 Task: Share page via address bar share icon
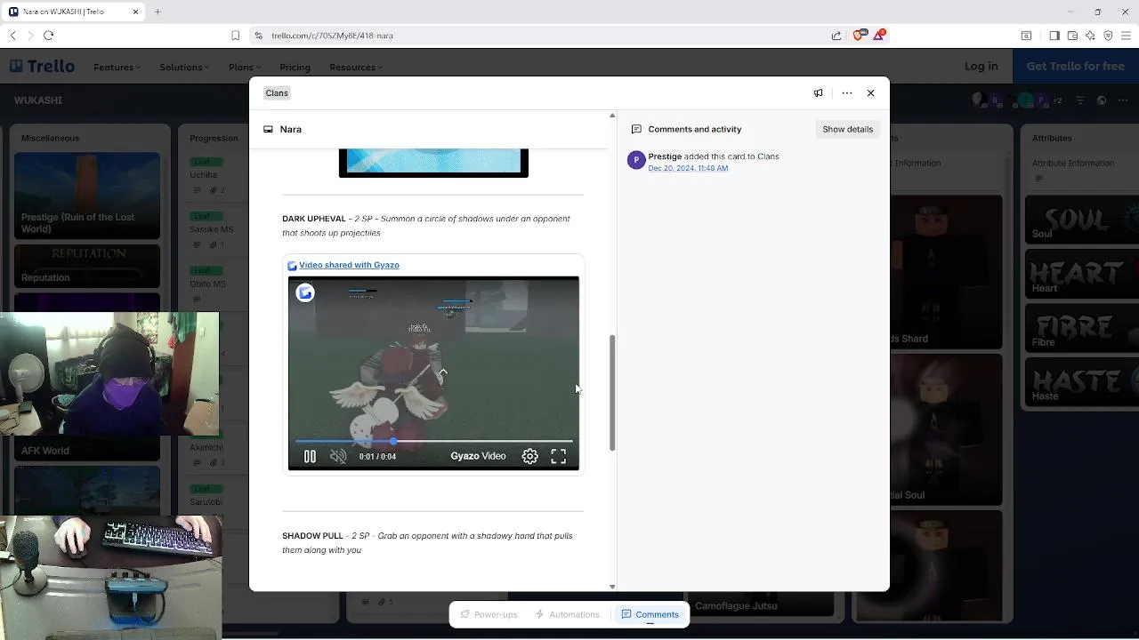point(836,36)
